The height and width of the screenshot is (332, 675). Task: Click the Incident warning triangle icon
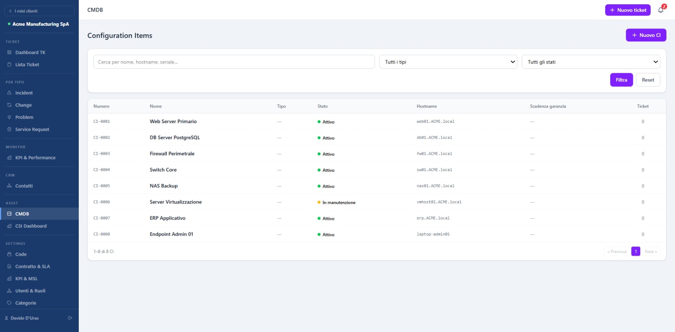(x=9, y=93)
